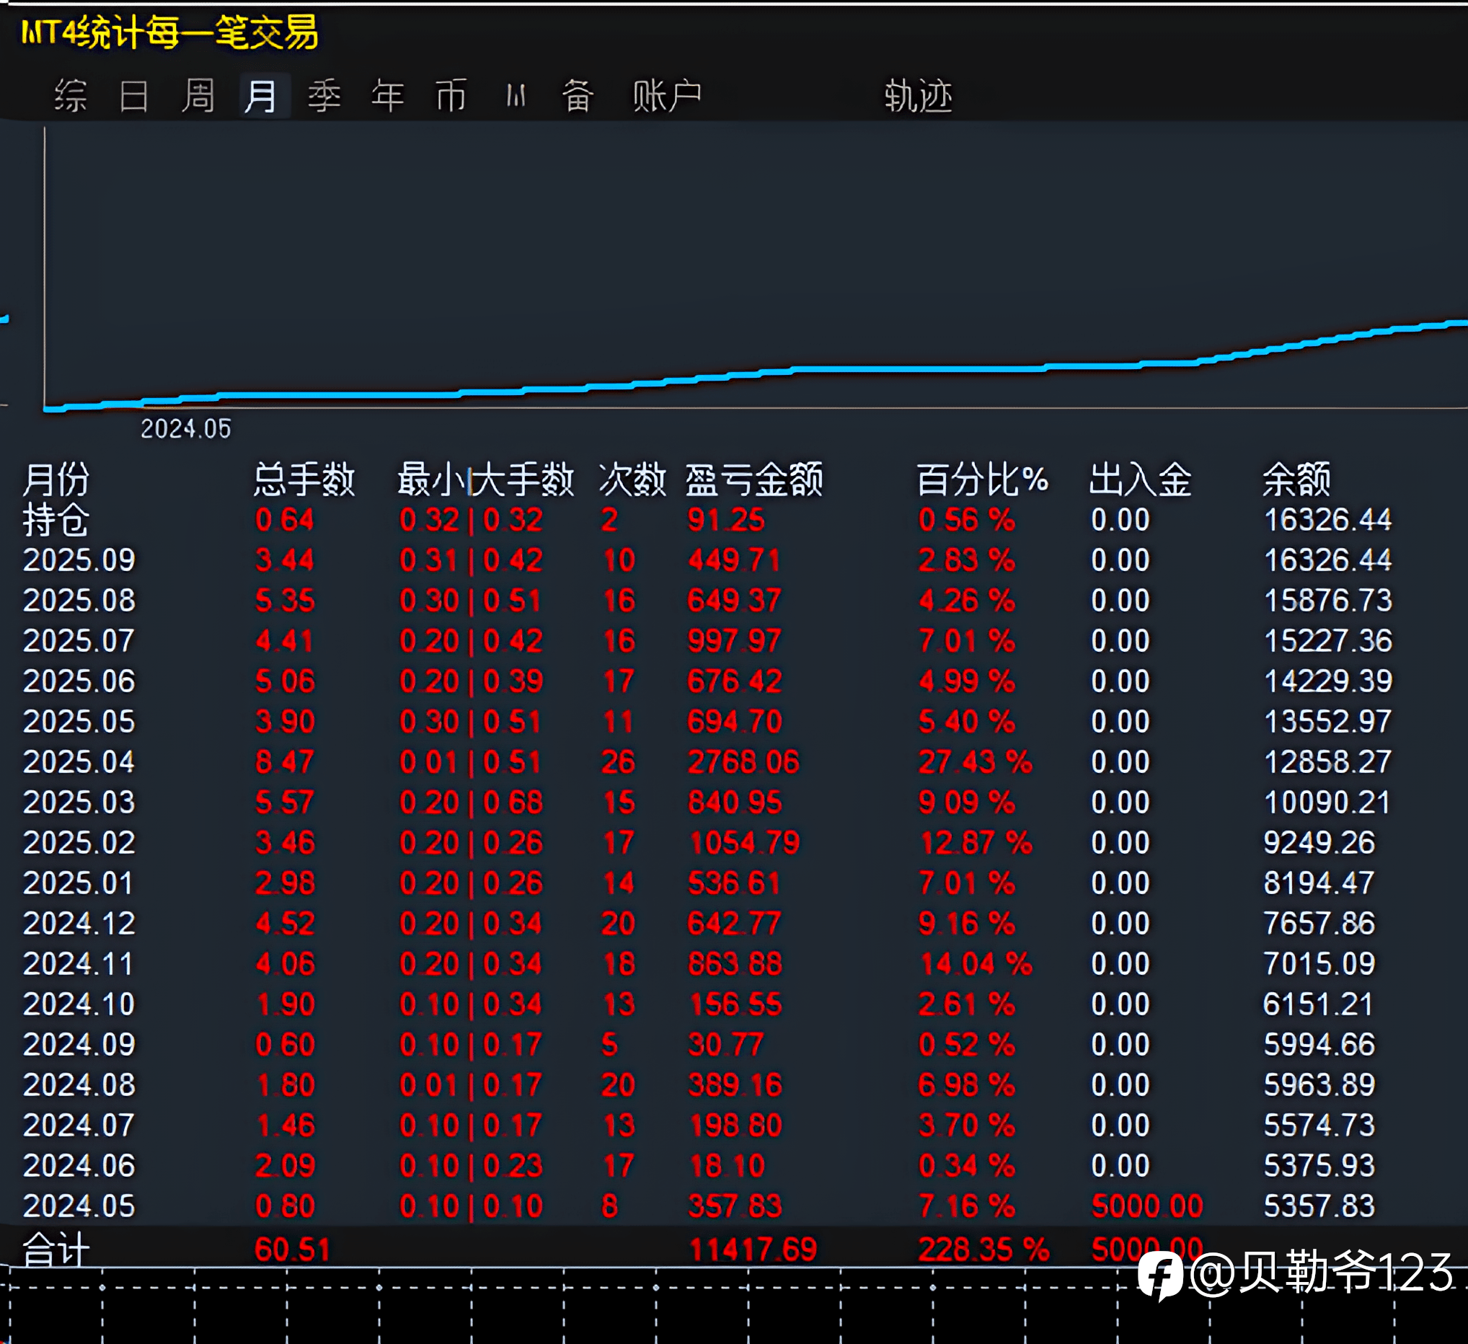Select the 2025.08 month row
The height and width of the screenshot is (1344, 1468).
click(707, 601)
